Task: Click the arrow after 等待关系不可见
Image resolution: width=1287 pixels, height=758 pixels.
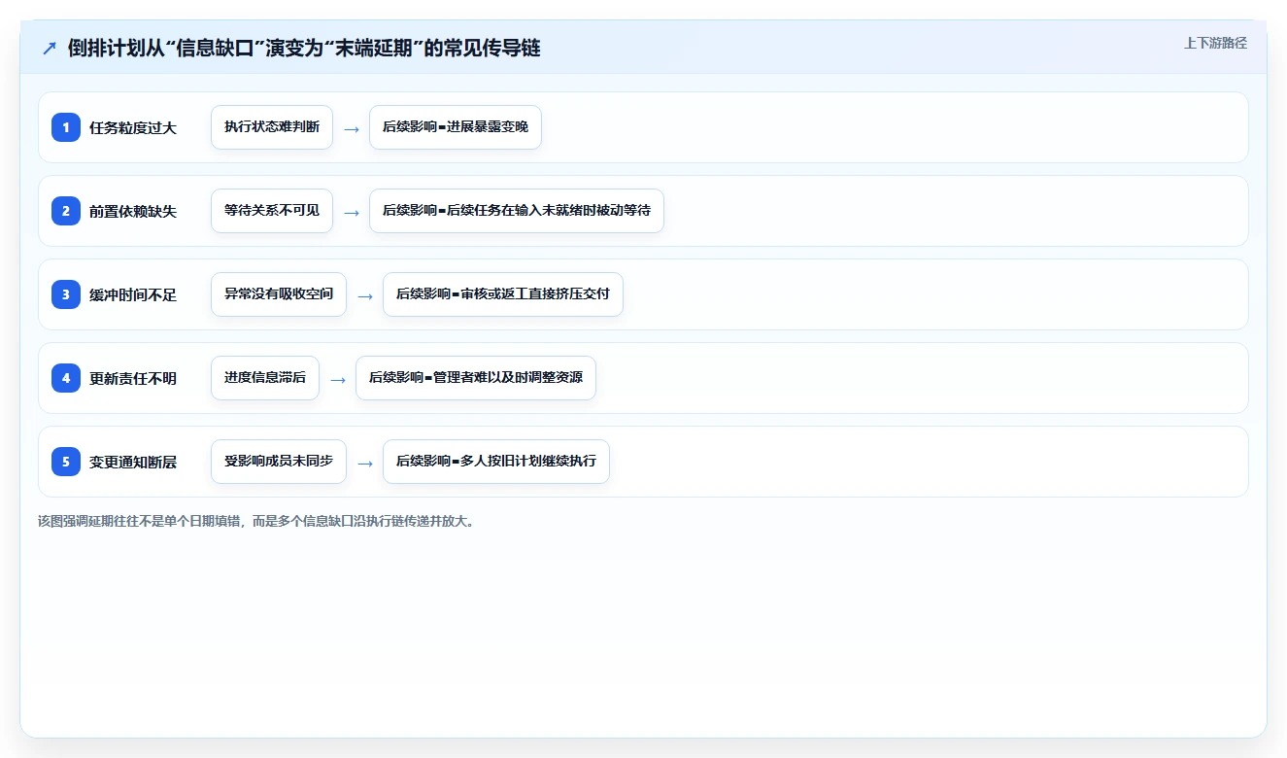Action: click(352, 212)
